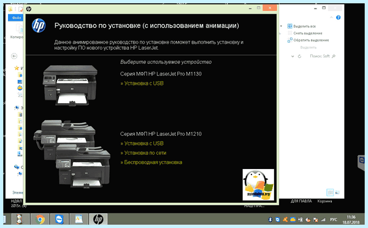
Task: Click the cloud icon in system tray
Action: point(293,219)
